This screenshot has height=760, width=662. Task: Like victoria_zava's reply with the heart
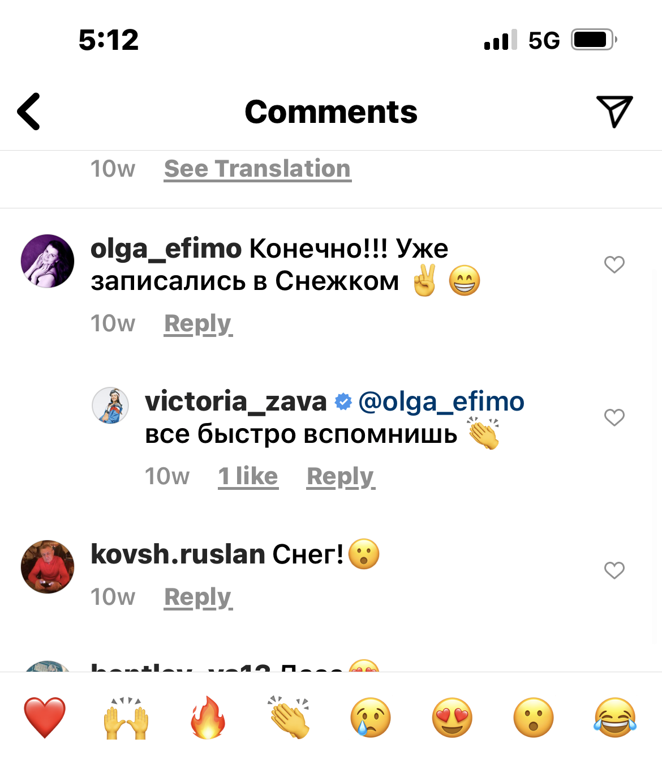(614, 417)
